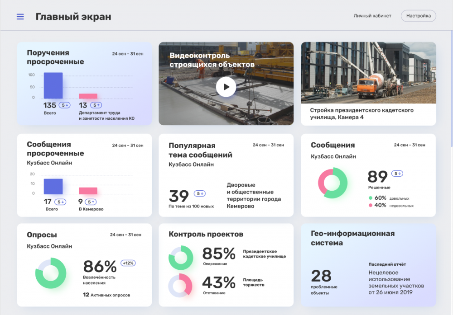This screenshot has height=315, width=453.
Task: Click the +12% badge in Опросы
Action: tap(128, 263)
